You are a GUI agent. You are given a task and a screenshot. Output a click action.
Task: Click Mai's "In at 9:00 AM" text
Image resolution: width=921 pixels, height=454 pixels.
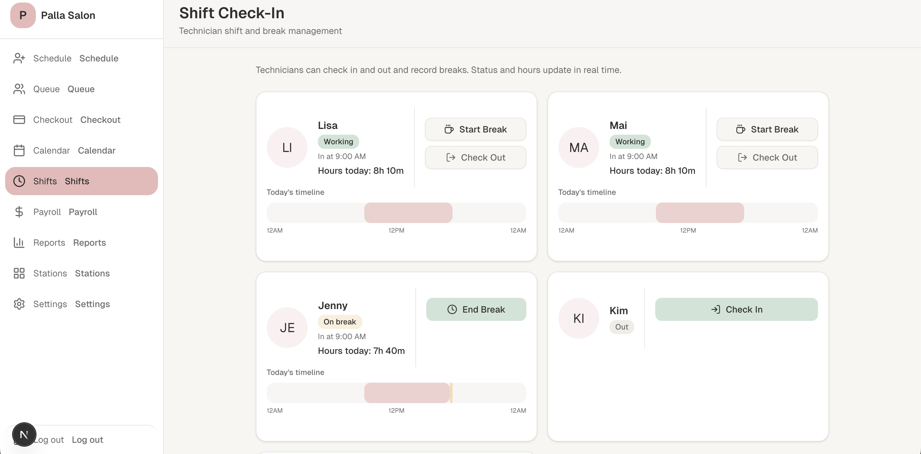(634, 156)
